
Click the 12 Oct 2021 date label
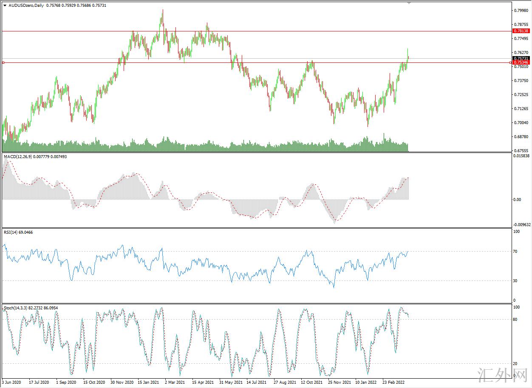point(311,382)
